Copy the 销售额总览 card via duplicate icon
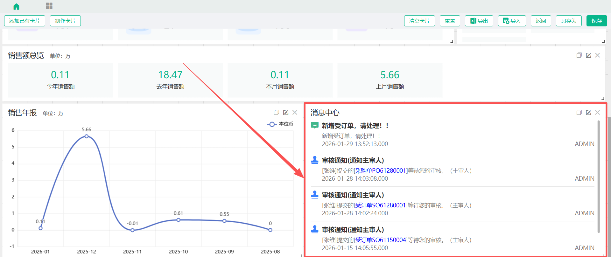The width and height of the screenshot is (611, 257). pyautogui.click(x=579, y=55)
